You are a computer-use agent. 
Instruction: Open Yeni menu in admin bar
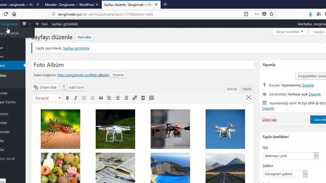coord(42,24)
